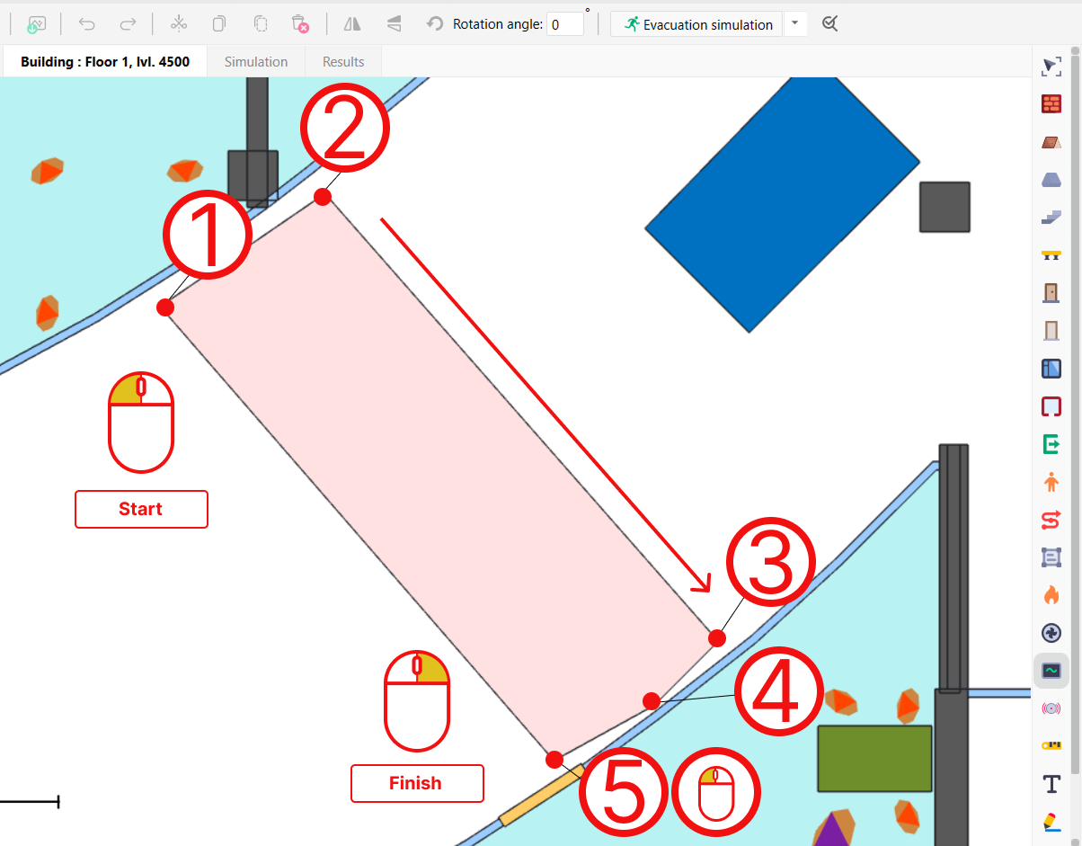1082x846 pixels.
Task: Click the image import icon with green badge
Action: (x=36, y=24)
